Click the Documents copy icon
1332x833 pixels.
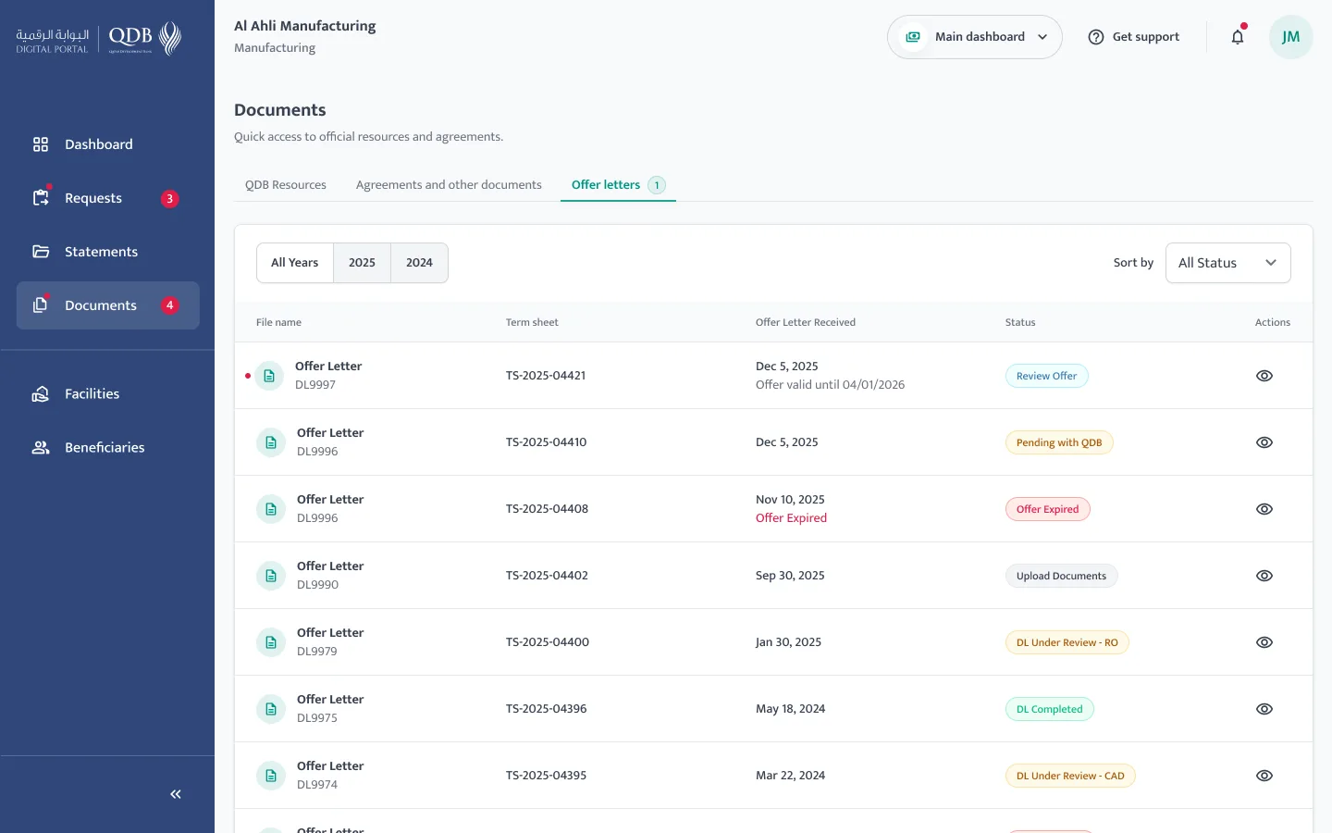coord(41,305)
